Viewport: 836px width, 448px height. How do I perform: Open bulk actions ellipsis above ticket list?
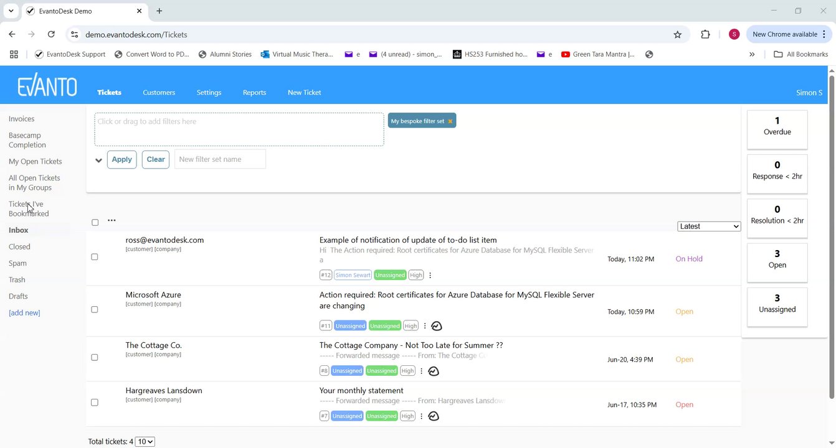pyautogui.click(x=112, y=220)
